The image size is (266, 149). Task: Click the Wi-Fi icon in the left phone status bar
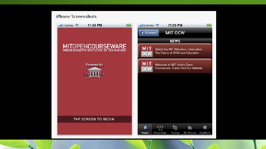77,25
